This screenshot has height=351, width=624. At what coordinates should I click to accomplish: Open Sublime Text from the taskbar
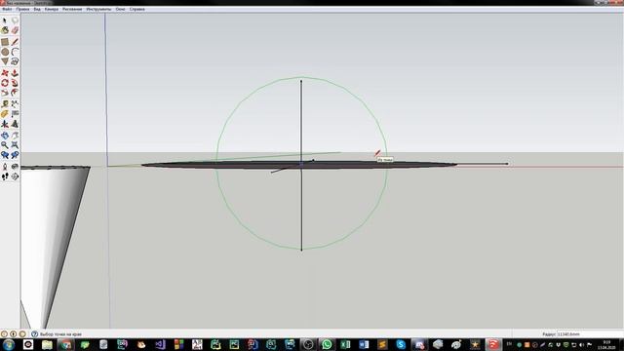tap(382, 344)
